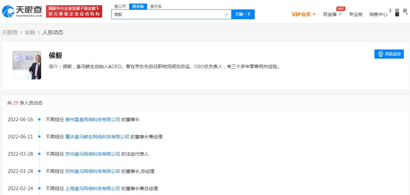Switch to the 查公司 tab
This screenshot has width=410, height=195.
tap(120, 6)
